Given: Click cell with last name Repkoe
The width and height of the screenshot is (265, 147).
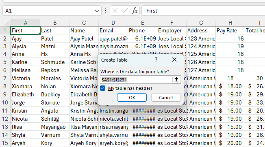Looking at the screenshot, I should point(55,70).
